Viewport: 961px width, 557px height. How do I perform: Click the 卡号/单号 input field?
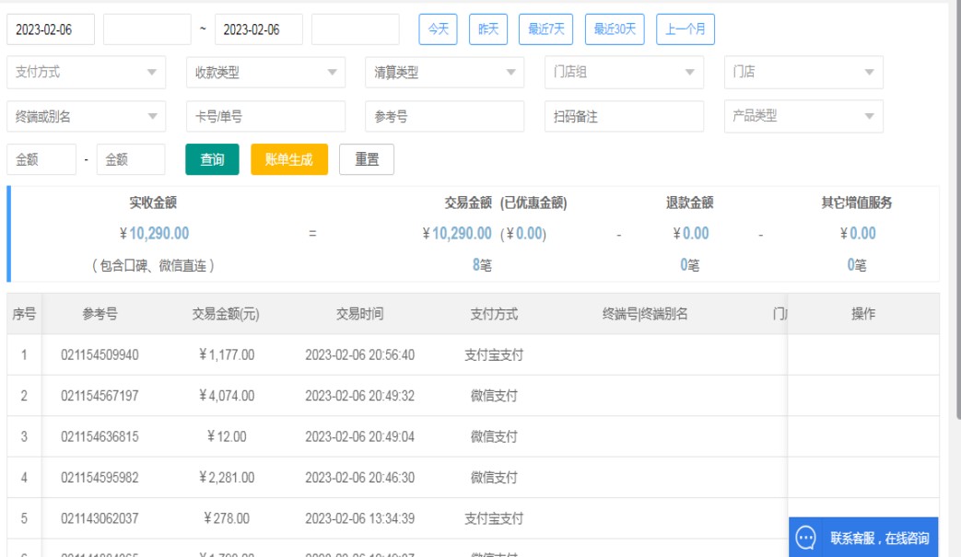[265, 116]
